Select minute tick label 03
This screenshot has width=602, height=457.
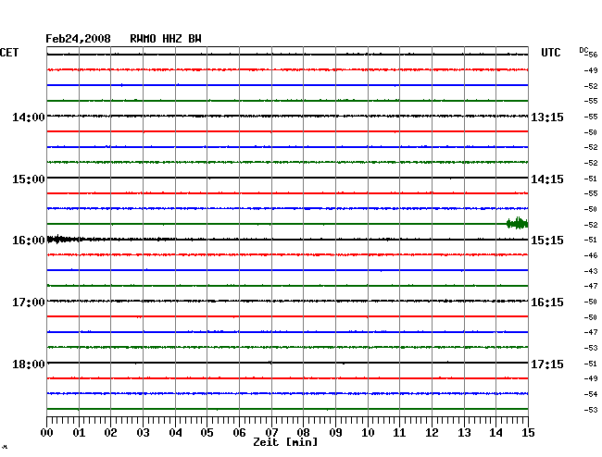(143, 432)
